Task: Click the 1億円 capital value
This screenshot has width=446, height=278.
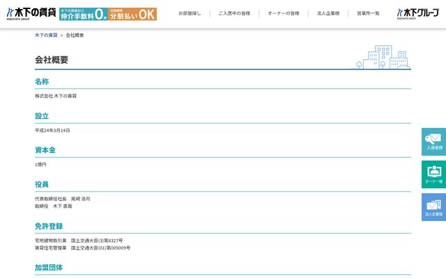Action: click(x=40, y=165)
